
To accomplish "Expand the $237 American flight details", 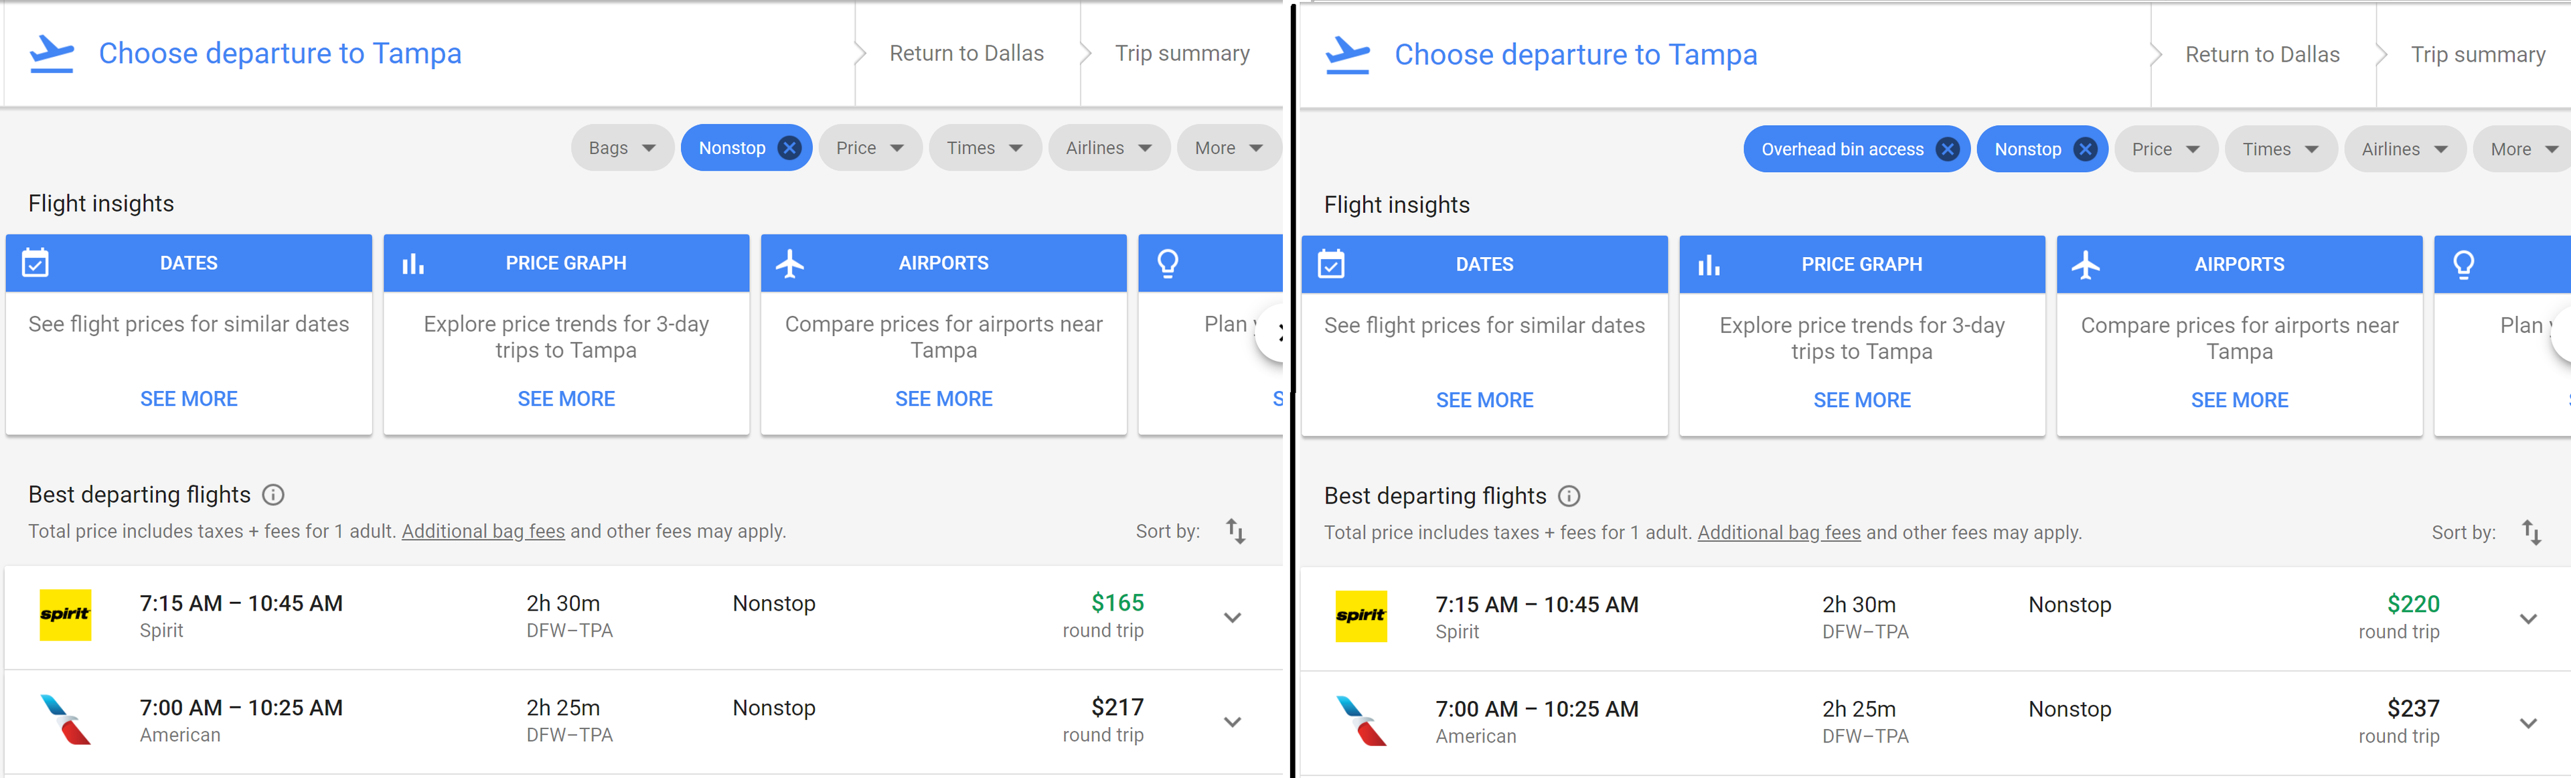I will [2528, 723].
